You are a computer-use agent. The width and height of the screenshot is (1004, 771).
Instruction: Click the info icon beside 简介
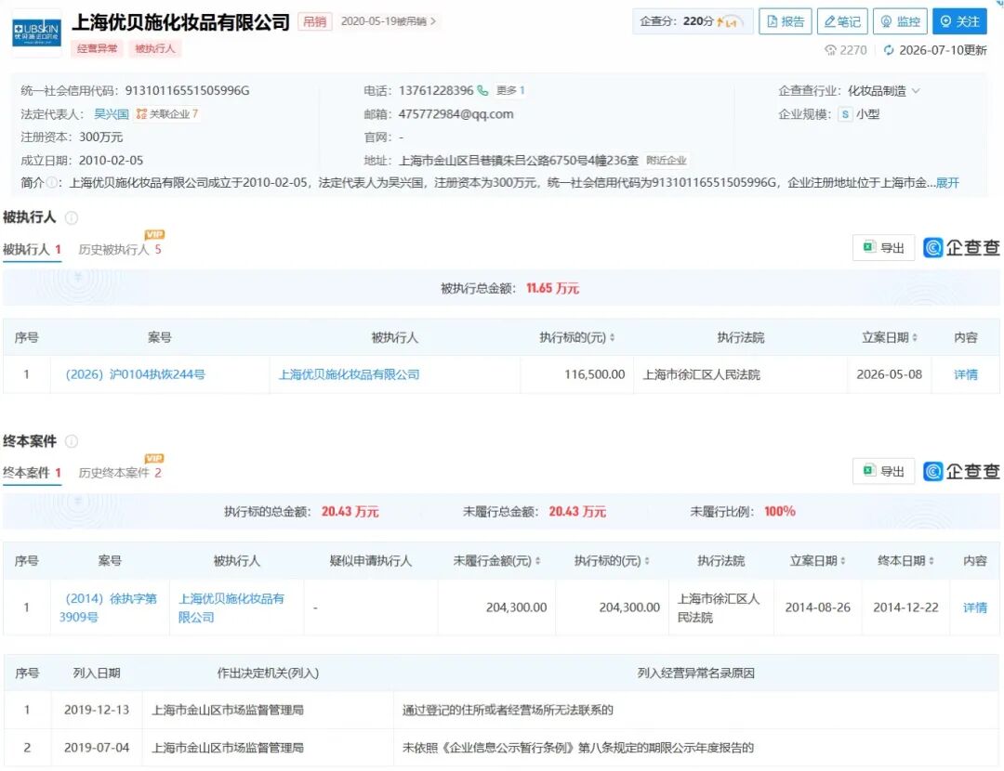pyautogui.click(x=51, y=182)
